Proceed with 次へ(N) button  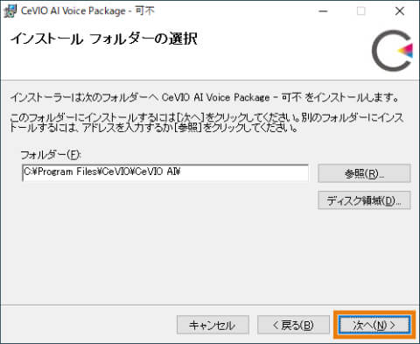pyautogui.click(x=374, y=325)
